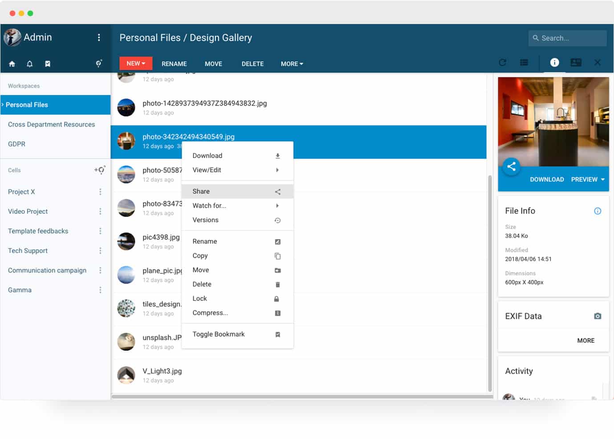The image size is (614, 439).
Task: Expand the MORE toolbar dropdown
Action: 292,64
